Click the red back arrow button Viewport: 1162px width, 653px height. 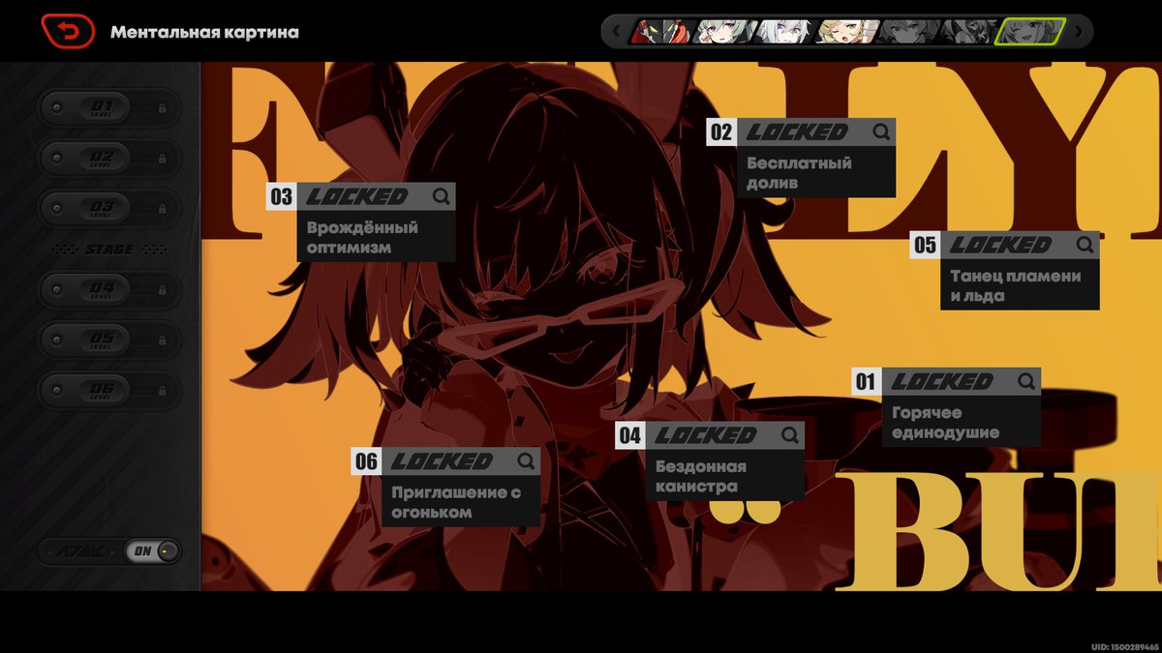tap(68, 32)
